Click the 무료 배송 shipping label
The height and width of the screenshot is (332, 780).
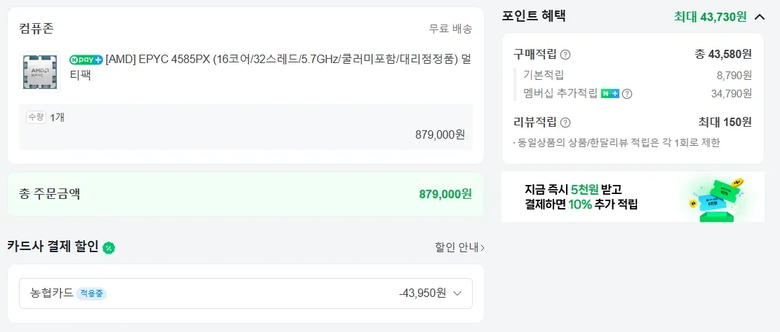(x=451, y=29)
